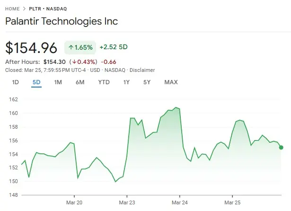Click the red down arrow by After Hours
Image resolution: width=291 pixels, height=211 pixels.
click(x=74, y=62)
